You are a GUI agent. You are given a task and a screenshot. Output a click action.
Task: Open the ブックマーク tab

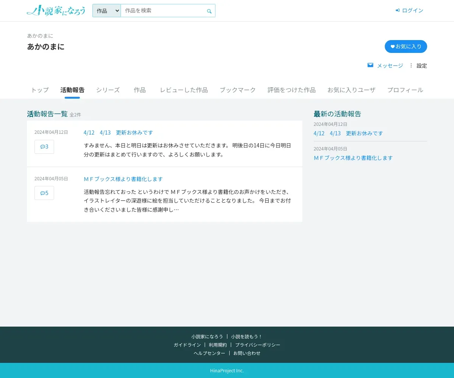pyautogui.click(x=238, y=90)
